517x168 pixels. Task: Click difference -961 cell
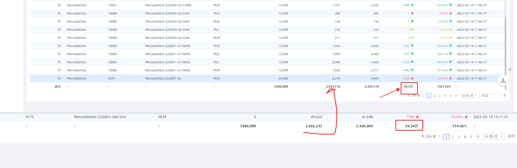pyautogui.click(x=406, y=54)
